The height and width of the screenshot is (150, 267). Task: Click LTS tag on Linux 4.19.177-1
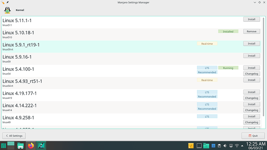(207, 92)
